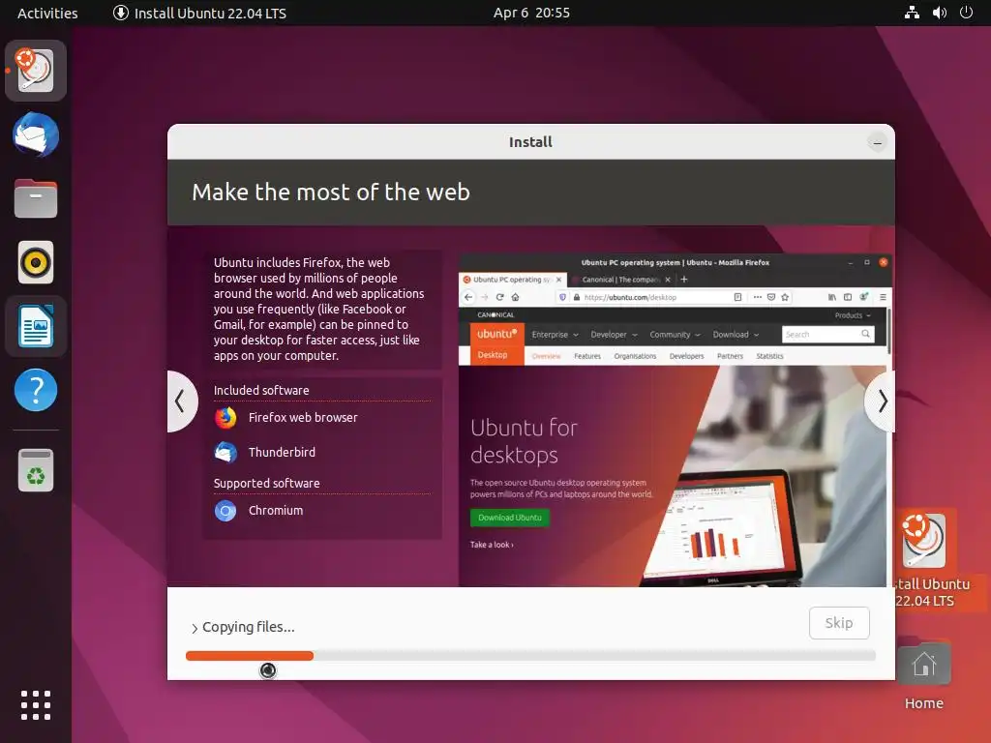Launch Rhythmbox music player from the dock

coord(36,261)
